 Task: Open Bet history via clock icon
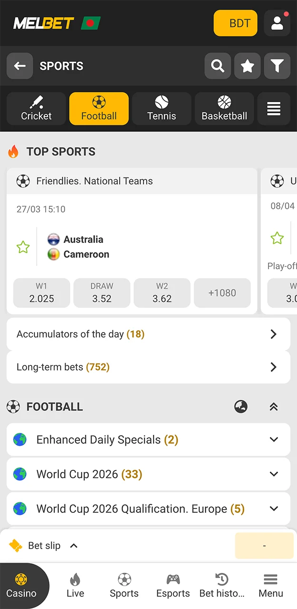[x=221, y=585]
